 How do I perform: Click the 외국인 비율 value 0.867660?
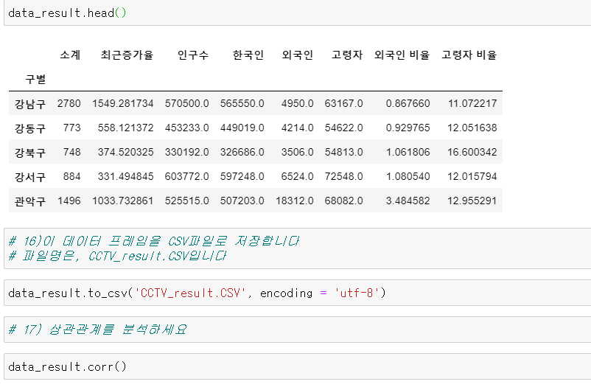(408, 103)
